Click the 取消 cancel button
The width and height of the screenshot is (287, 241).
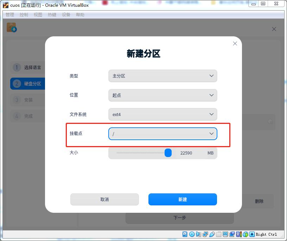pos(104,199)
